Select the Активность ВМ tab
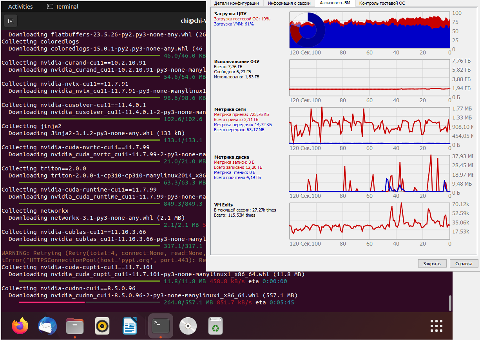 point(335,3)
